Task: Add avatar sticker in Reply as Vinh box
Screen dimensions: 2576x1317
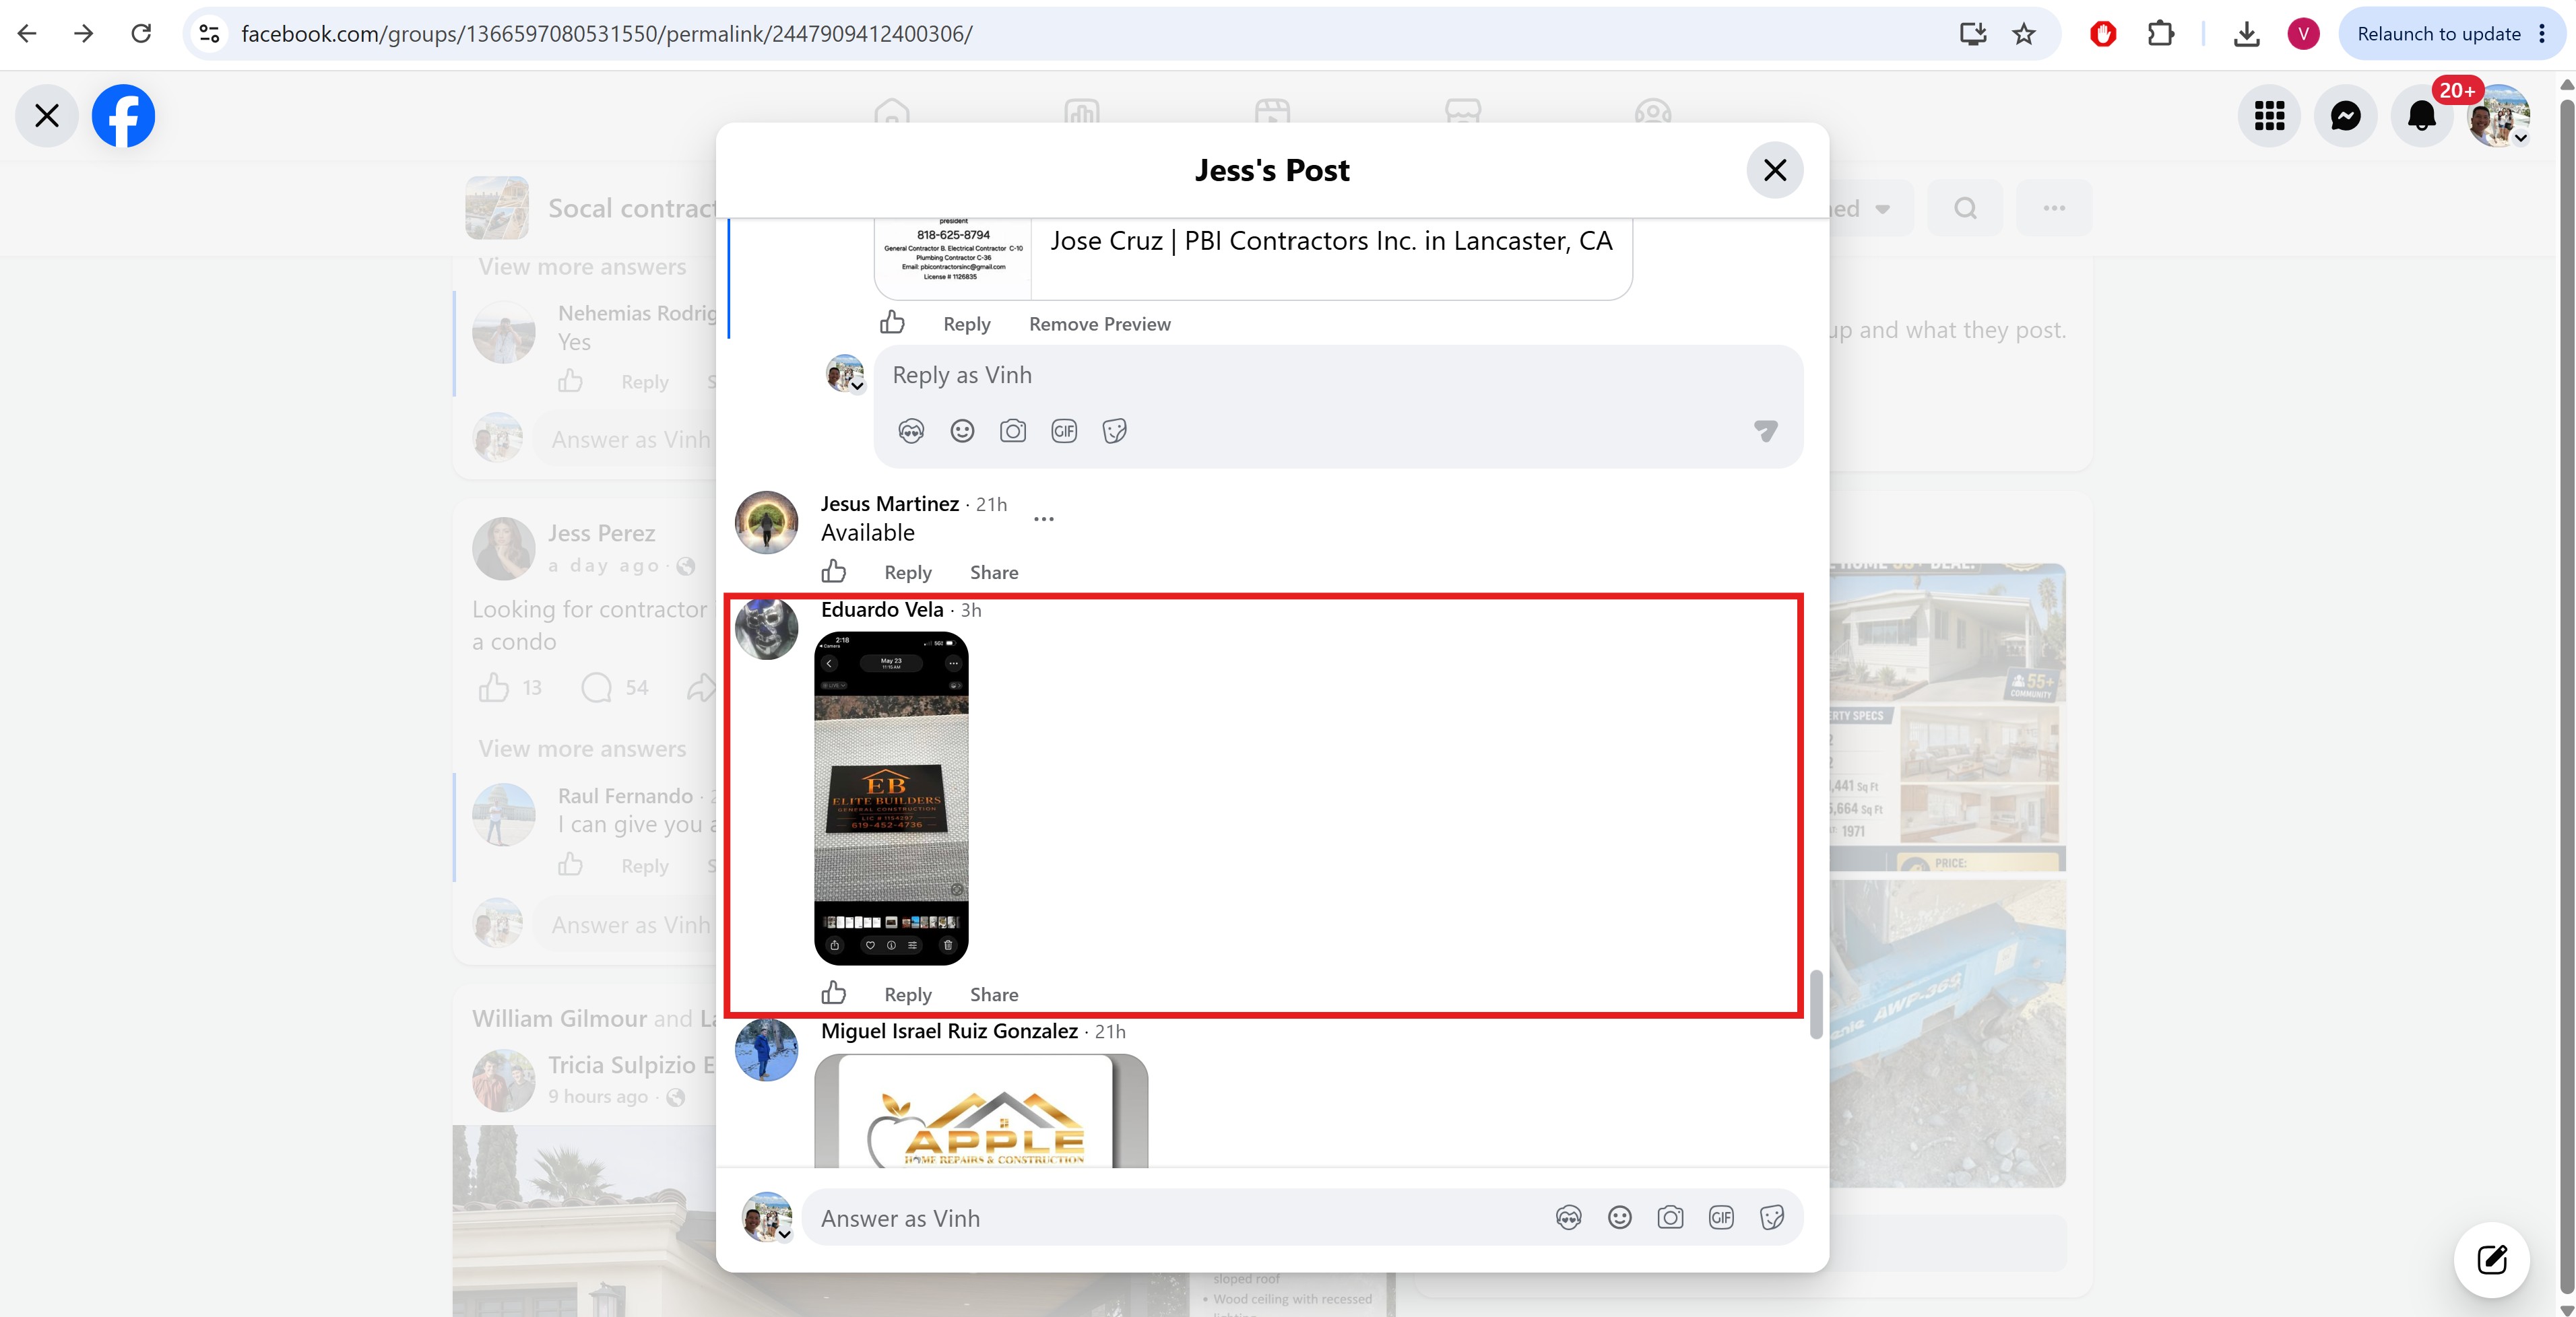Action: click(x=911, y=431)
